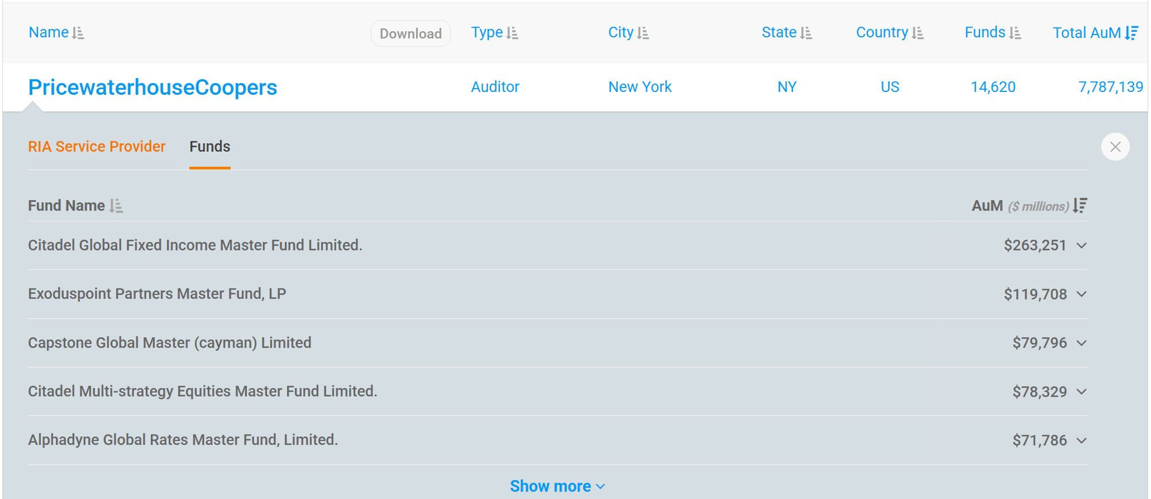Sort the table by State icon
This screenshot has height=499, width=1151.
[x=806, y=33]
